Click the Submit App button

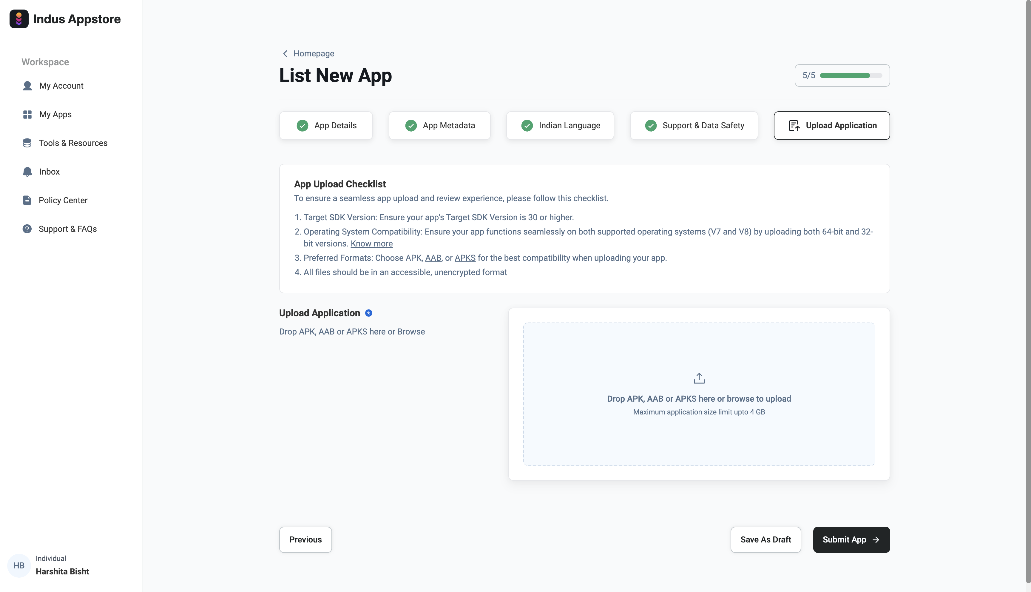851,540
